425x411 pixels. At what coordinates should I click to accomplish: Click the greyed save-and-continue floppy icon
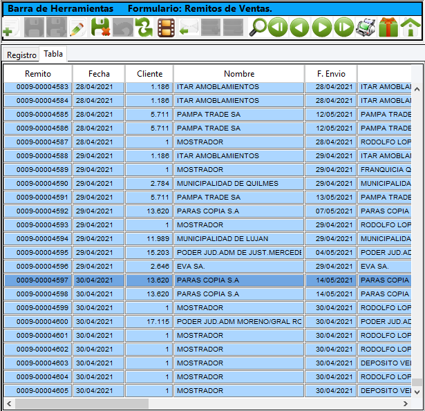click(x=57, y=28)
